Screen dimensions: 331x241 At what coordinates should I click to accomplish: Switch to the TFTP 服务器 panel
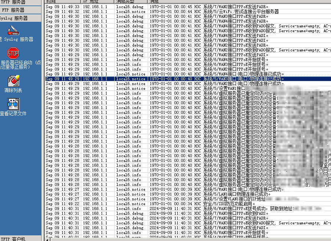pos(21,2)
